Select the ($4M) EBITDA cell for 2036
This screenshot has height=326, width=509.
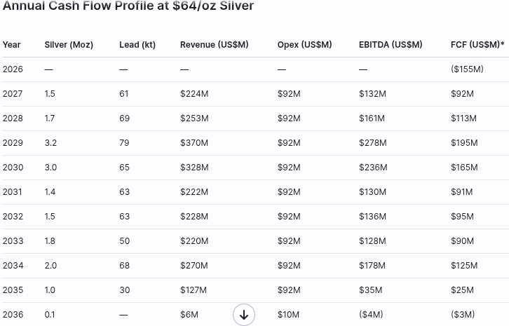pyautogui.click(x=371, y=315)
